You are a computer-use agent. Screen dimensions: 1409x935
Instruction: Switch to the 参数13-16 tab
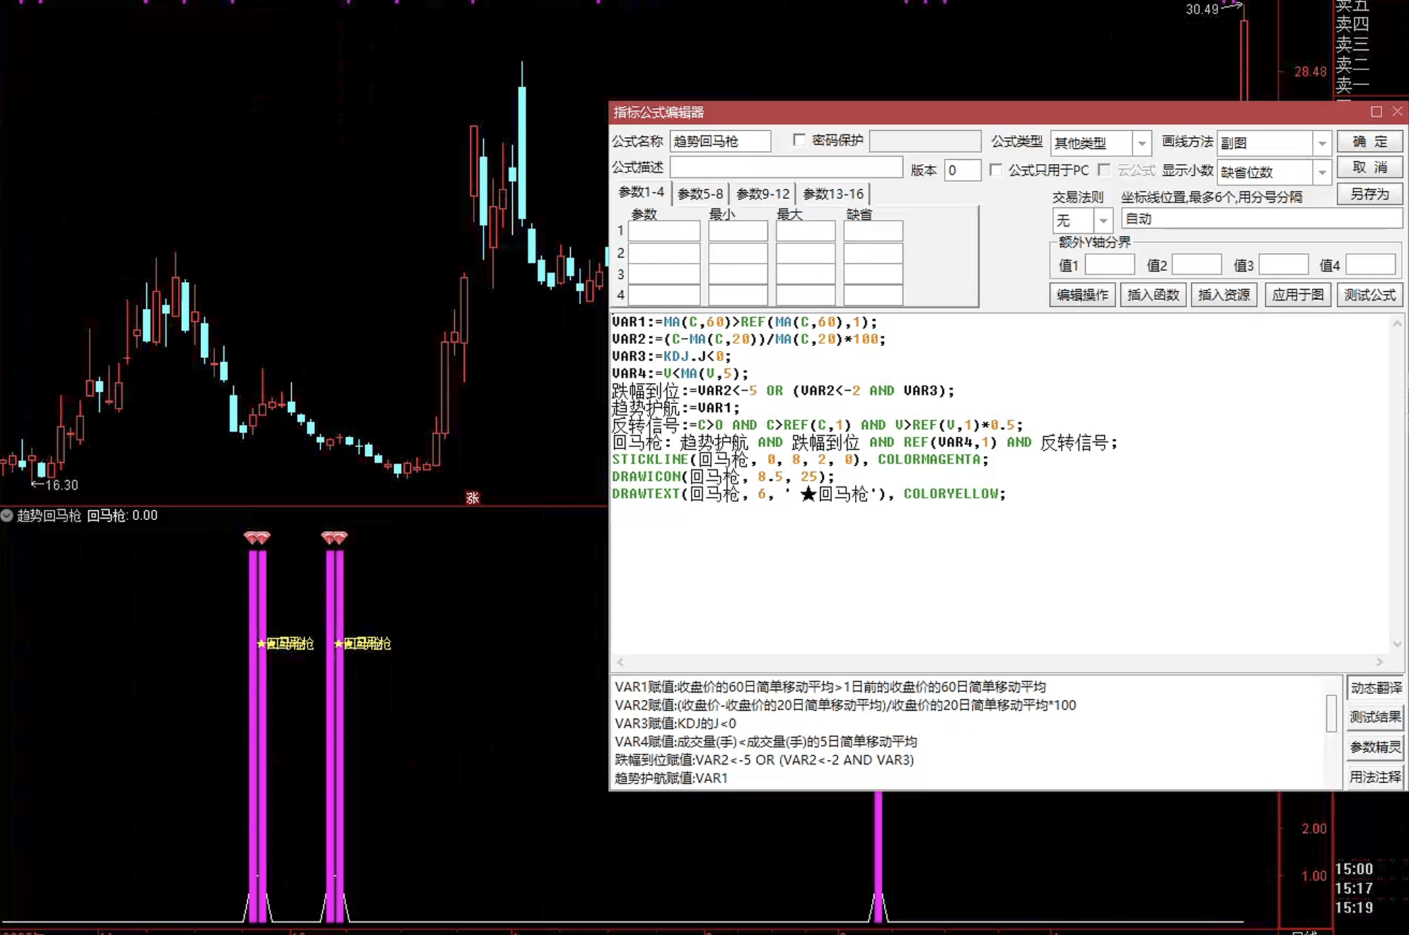(x=833, y=194)
